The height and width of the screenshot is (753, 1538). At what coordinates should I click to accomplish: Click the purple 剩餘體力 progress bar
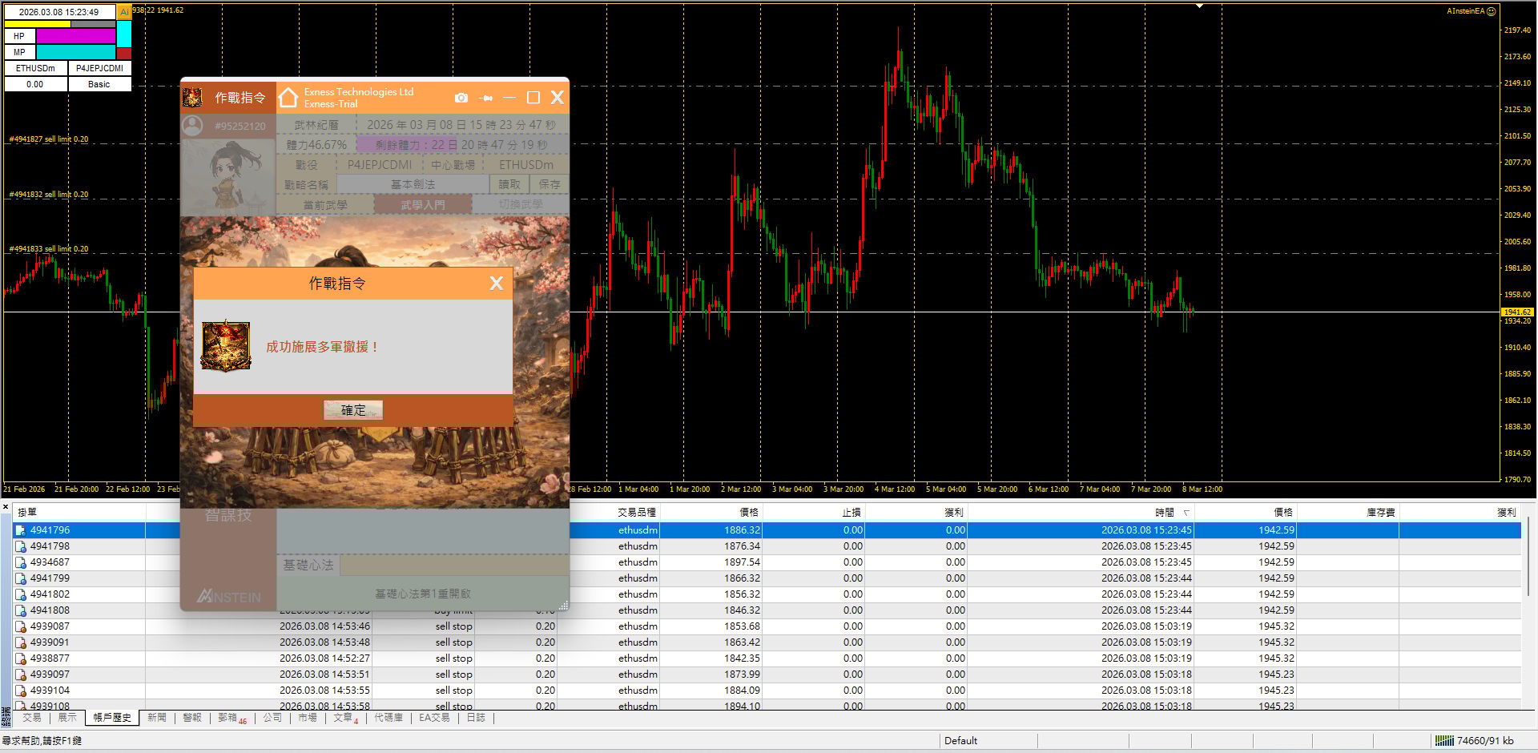coord(409,145)
